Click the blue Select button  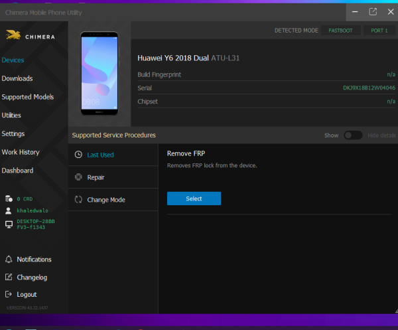coord(194,199)
